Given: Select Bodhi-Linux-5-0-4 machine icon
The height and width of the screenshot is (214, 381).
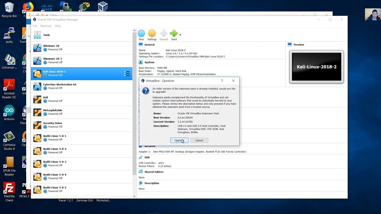Looking at the screenshot, I should [37, 176].
